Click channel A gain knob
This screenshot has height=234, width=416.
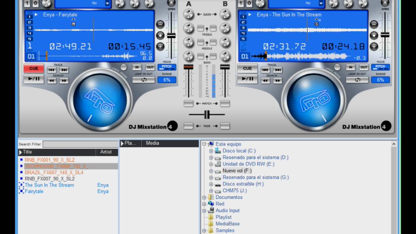tap(188, 14)
